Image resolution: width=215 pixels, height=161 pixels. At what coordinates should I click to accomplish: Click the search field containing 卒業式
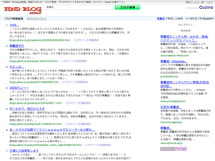(x=80, y=7)
